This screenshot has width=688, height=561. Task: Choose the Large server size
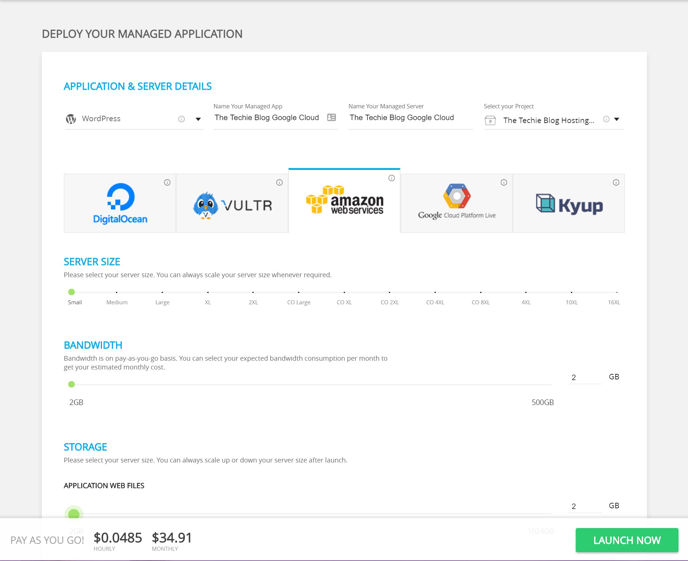[x=162, y=302]
